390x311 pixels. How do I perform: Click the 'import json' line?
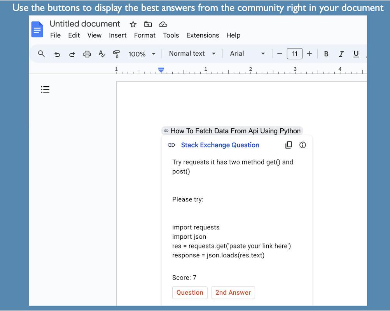click(189, 237)
